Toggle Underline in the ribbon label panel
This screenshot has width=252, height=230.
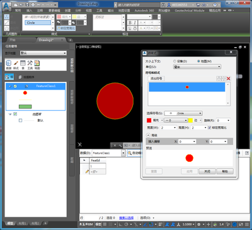[130, 28]
